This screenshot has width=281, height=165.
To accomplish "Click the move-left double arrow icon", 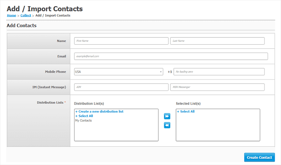I will [x=167, y=125].
